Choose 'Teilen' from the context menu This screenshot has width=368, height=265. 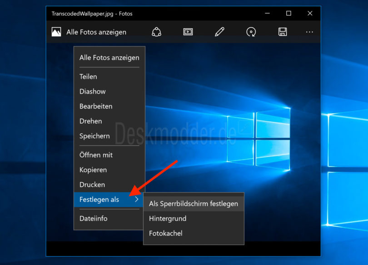[x=88, y=77]
